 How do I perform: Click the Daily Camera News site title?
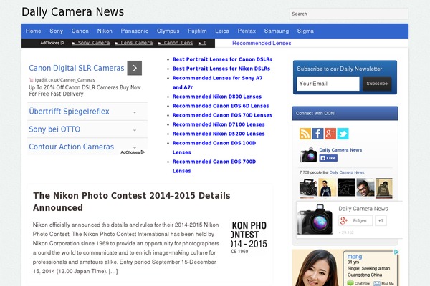click(x=72, y=12)
